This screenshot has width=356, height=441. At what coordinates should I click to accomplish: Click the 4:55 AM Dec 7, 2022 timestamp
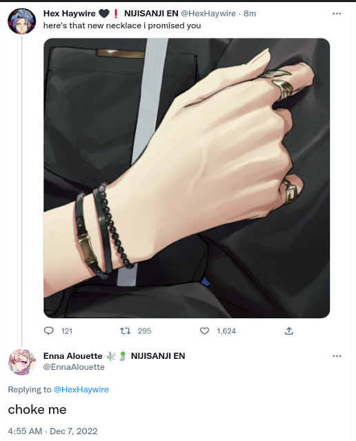pyautogui.click(x=52, y=431)
